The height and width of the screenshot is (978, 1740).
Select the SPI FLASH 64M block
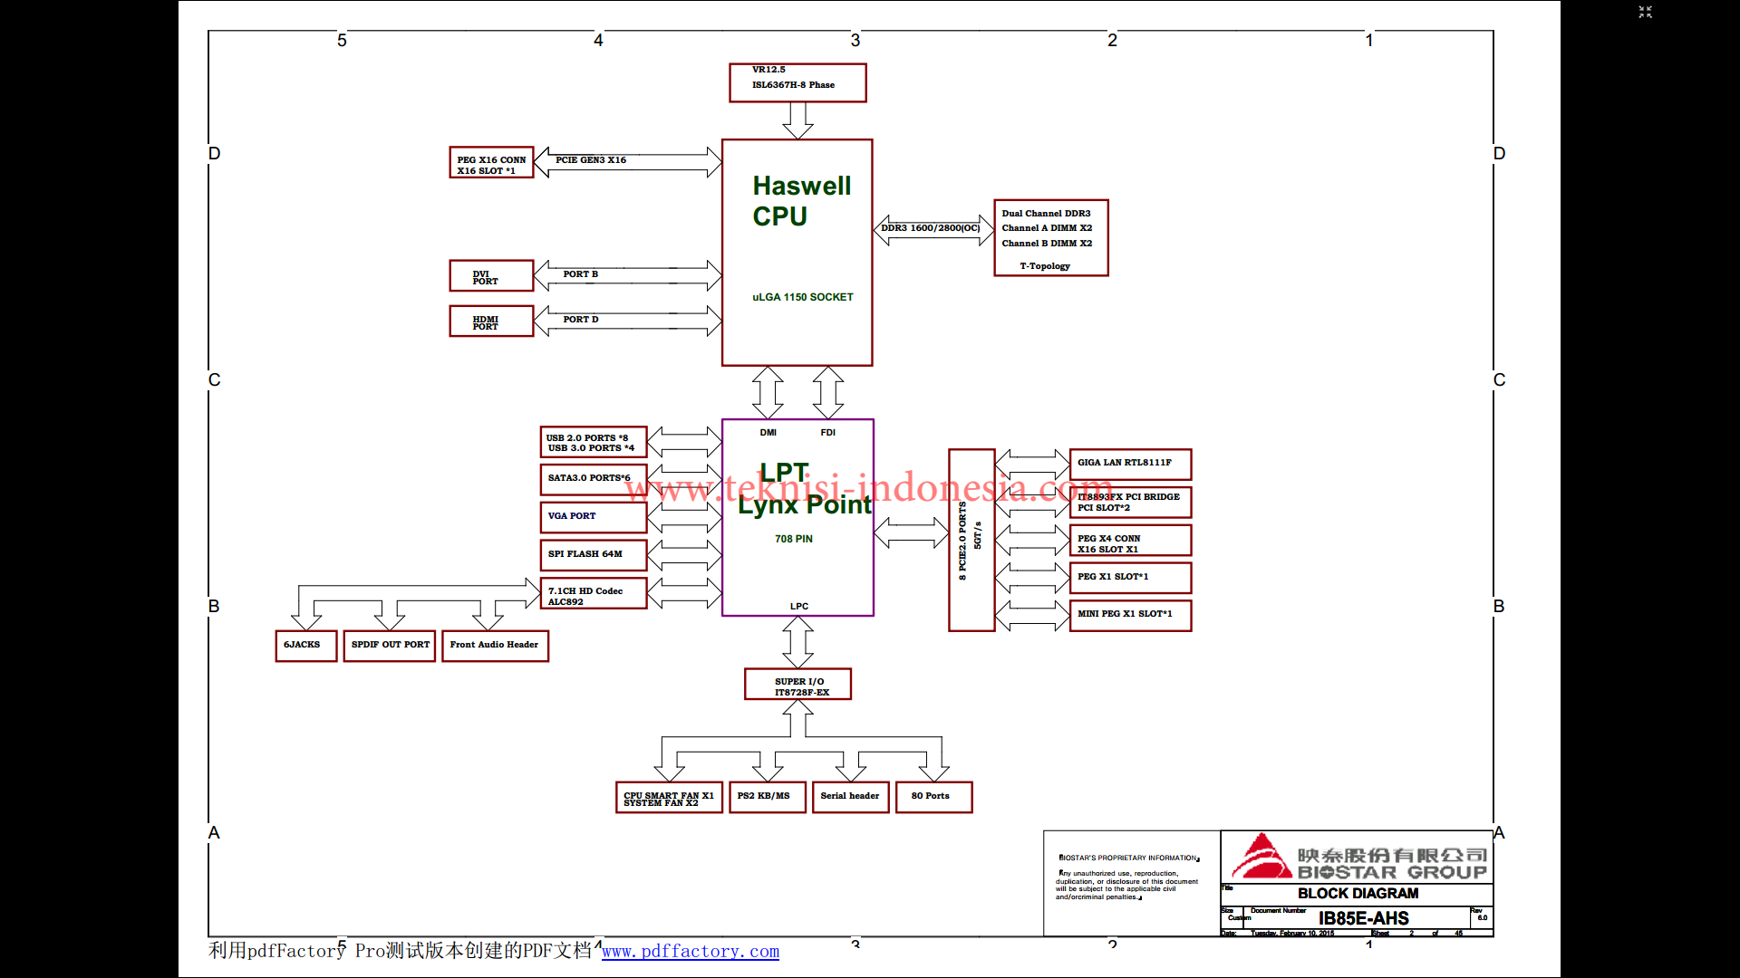click(593, 554)
